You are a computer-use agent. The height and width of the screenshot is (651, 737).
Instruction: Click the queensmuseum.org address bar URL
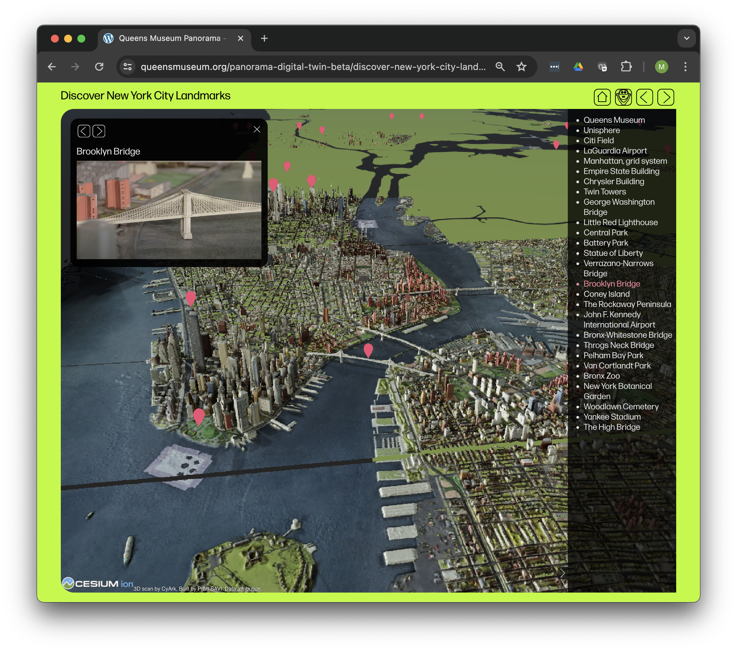(313, 67)
